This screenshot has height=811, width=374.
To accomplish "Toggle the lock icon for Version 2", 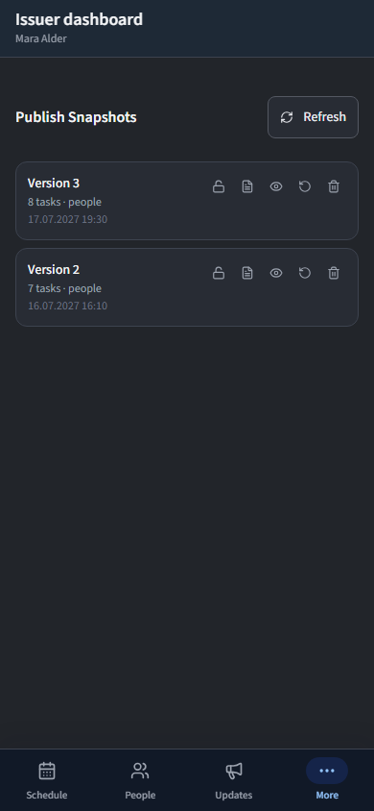I will 219,273.
